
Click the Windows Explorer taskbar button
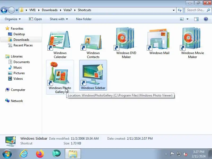pos(73,154)
